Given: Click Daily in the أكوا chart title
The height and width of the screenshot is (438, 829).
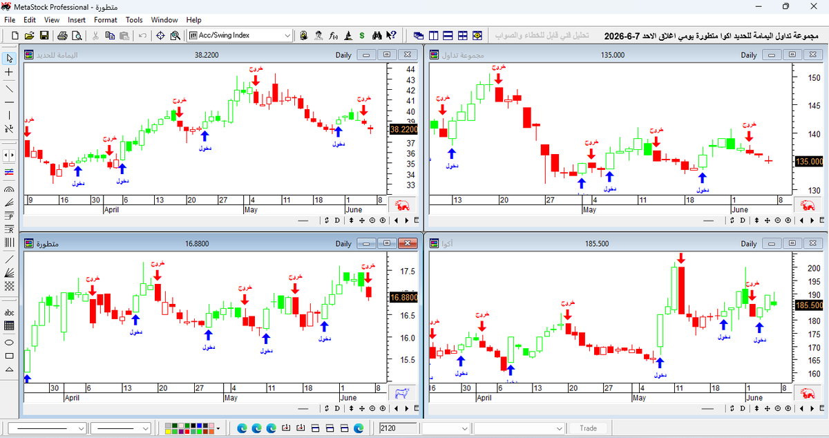Looking at the screenshot, I should [x=748, y=243].
